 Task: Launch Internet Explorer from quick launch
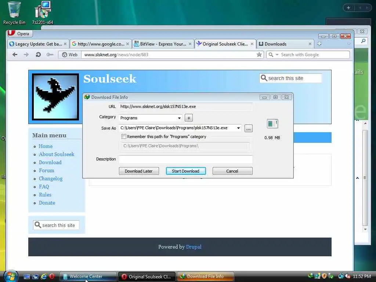point(44,276)
